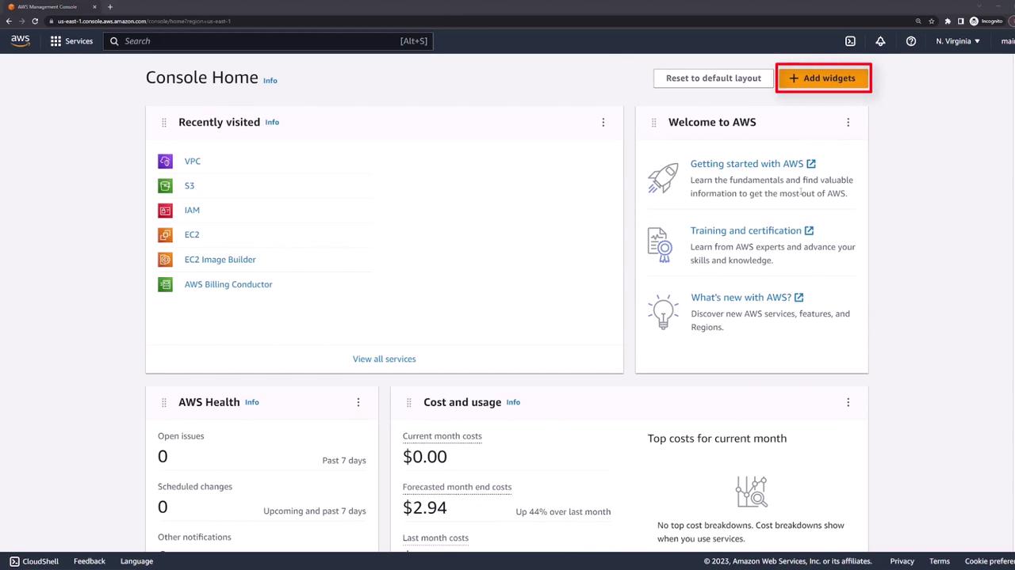
Task: Grab the Recently visited drag handle
Action: click(164, 123)
